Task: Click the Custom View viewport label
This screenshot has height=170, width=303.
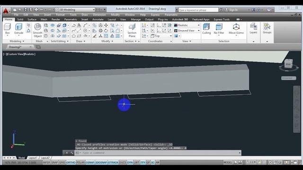Action: click(x=16, y=54)
